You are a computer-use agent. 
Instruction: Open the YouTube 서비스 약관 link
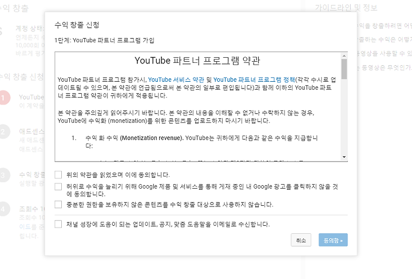[x=176, y=79]
